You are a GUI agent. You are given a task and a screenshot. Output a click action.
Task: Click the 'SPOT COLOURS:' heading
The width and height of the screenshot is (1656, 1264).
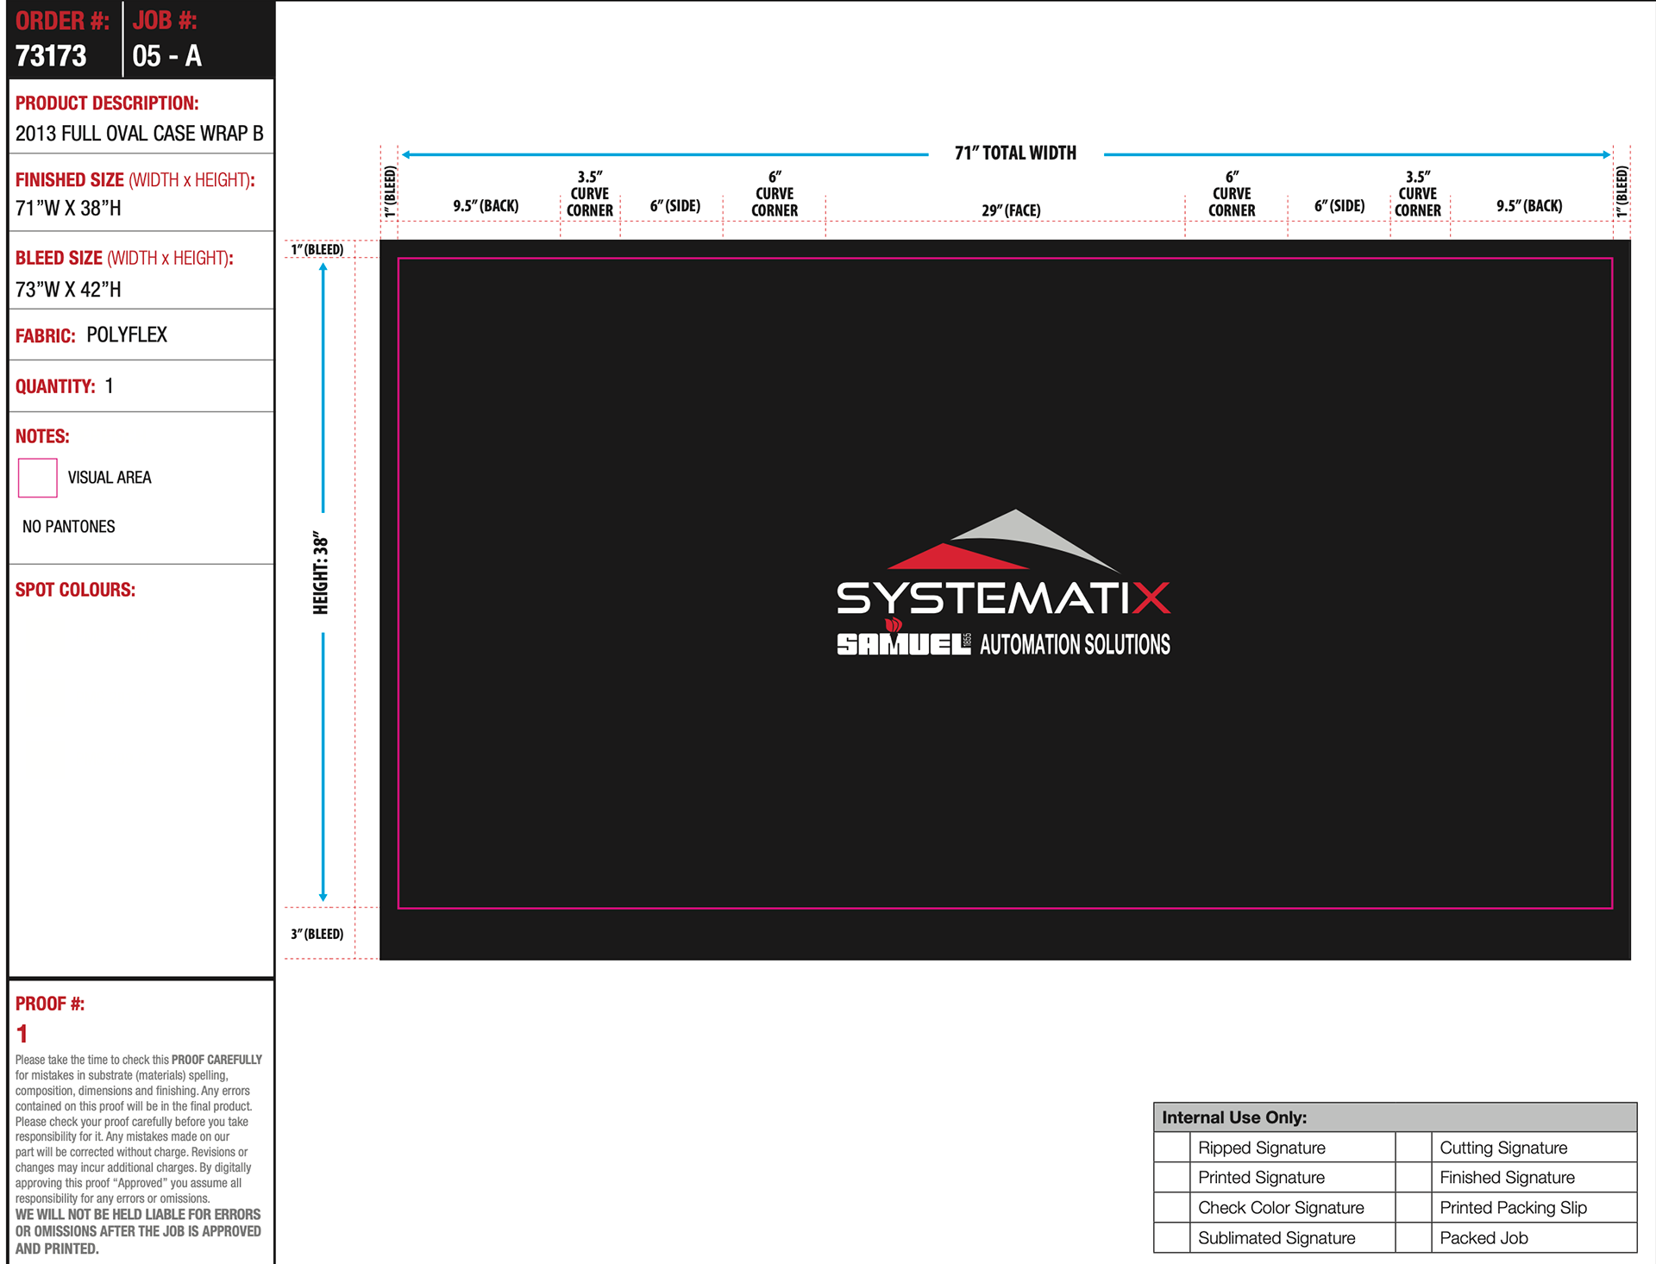[x=75, y=590]
